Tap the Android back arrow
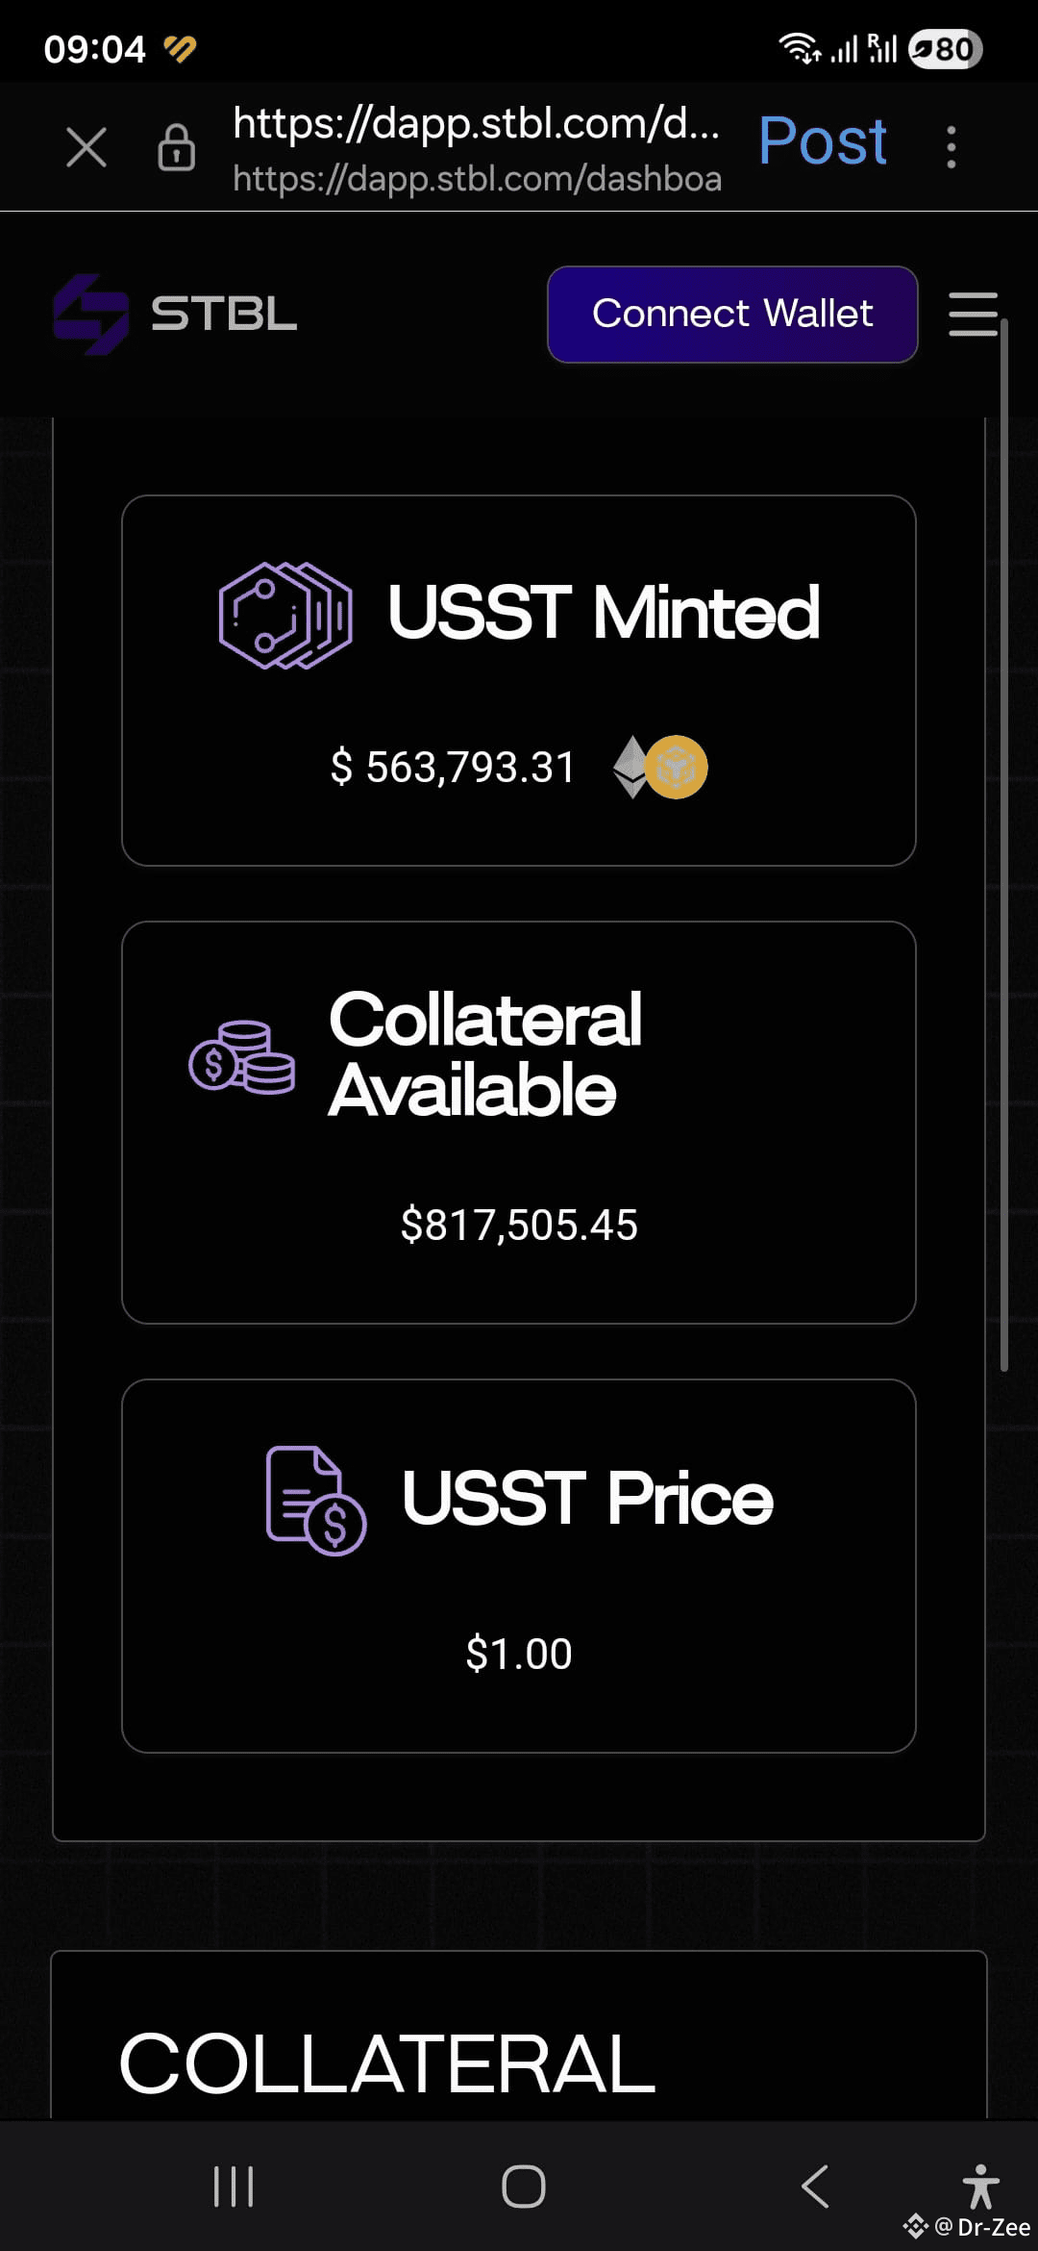 pos(815,2187)
